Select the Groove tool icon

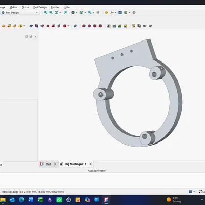(x=42, y=26)
